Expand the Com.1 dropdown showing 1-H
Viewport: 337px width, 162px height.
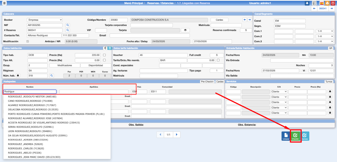pos(324,31)
